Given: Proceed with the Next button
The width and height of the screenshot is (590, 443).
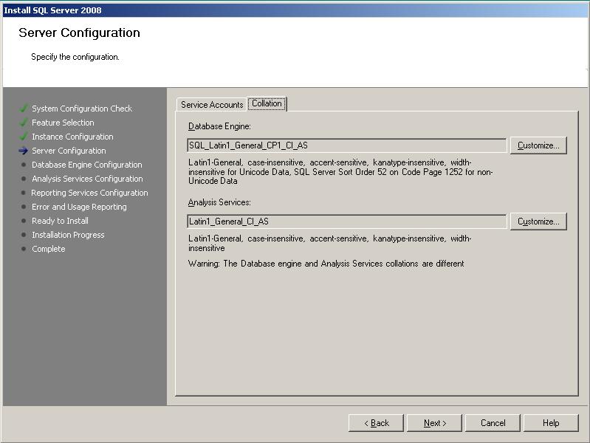Looking at the screenshot, I should (x=434, y=423).
